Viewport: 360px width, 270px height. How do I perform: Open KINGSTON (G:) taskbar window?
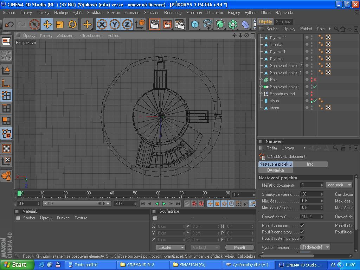pyautogui.click(x=195, y=265)
